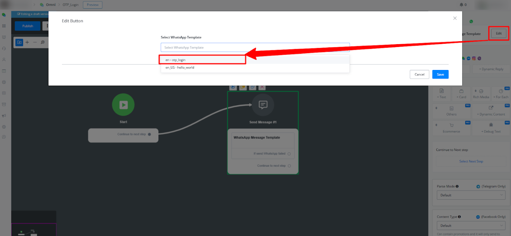Click the blue Save button
Viewport: 511px width, 236px height.
[x=440, y=74]
